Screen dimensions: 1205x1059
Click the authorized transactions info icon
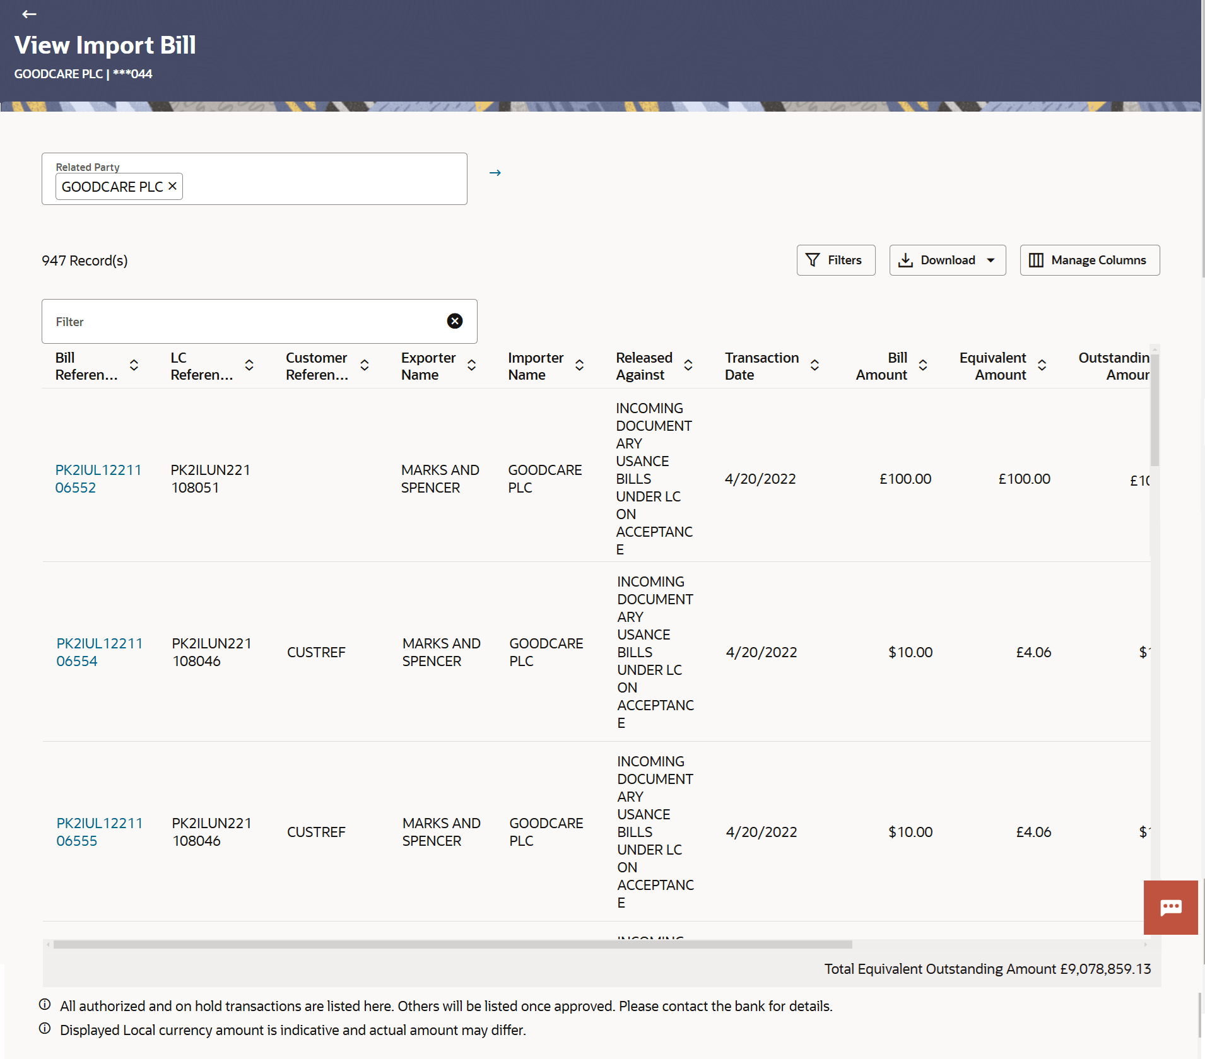pos(45,1005)
